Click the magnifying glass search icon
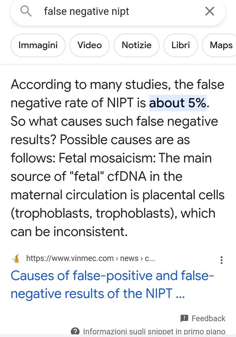This screenshot has height=337, width=236. click(26, 11)
